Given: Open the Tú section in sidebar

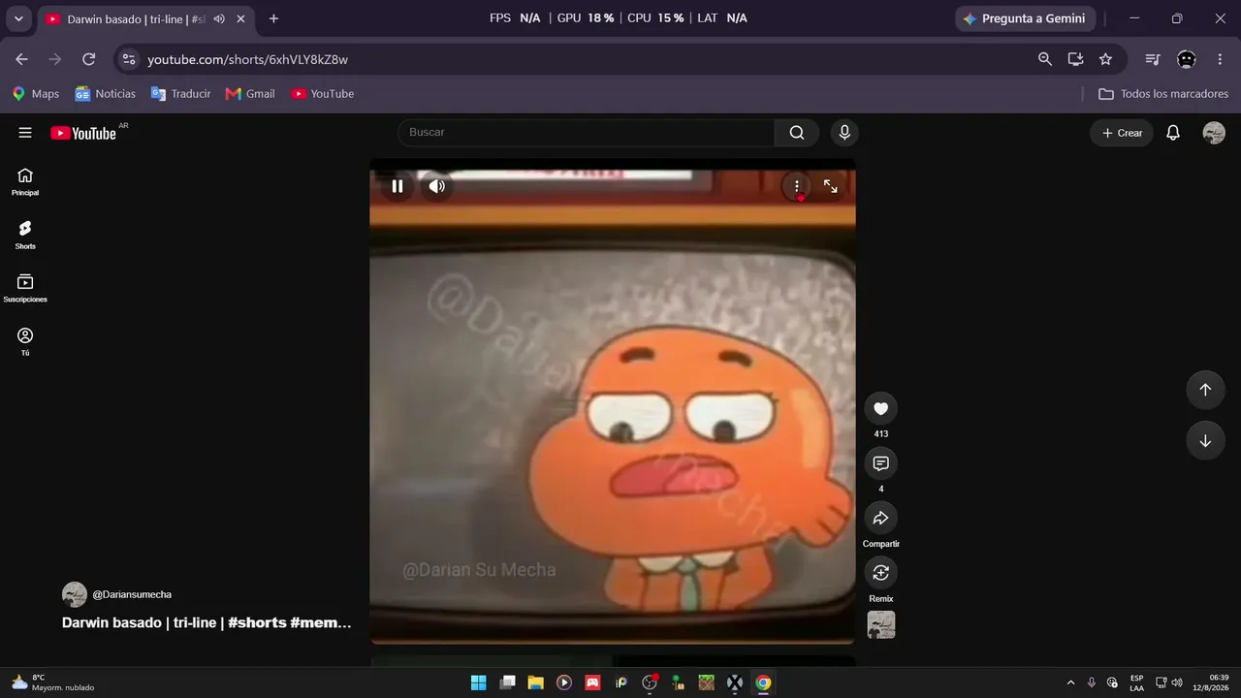Looking at the screenshot, I should pos(25,341).
